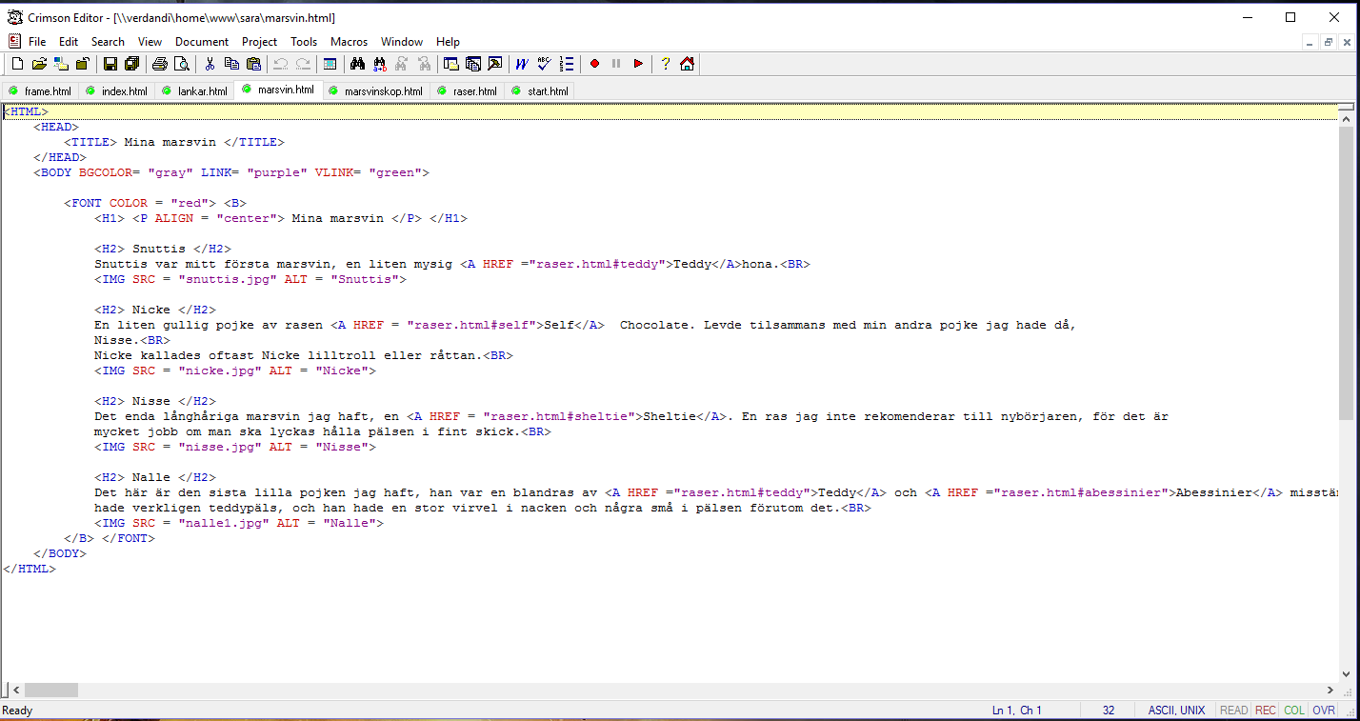Toggle word wrap with the W icon

523,64
